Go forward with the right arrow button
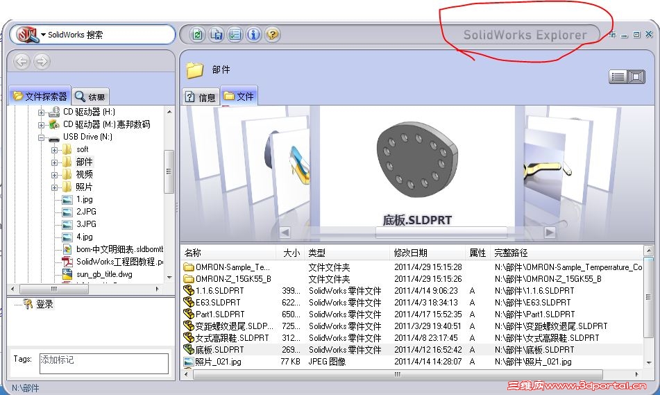Screen dimensions: 660x395 click(x=42, y=62)
